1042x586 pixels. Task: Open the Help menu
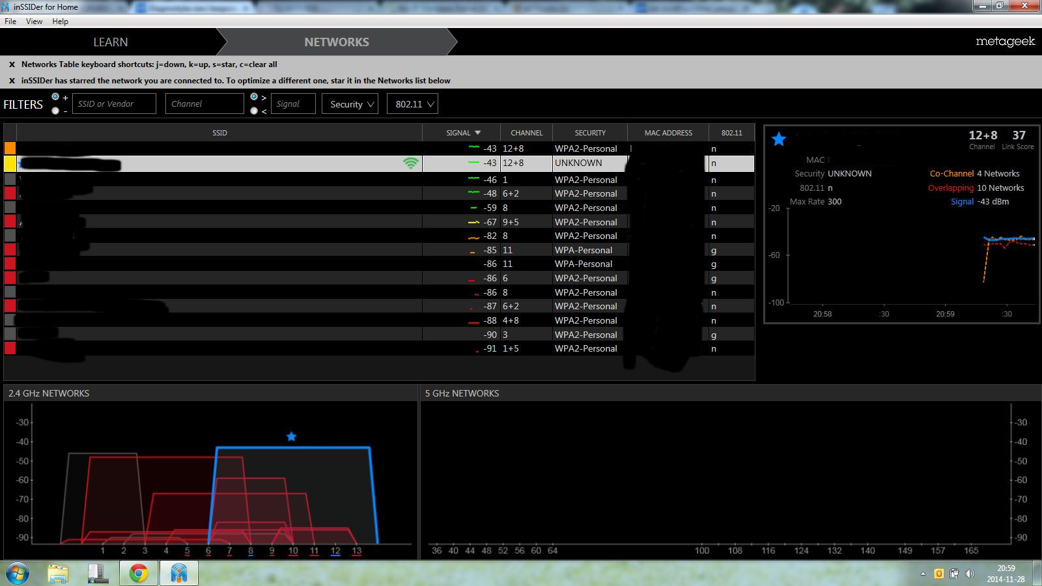pos(60,21)
